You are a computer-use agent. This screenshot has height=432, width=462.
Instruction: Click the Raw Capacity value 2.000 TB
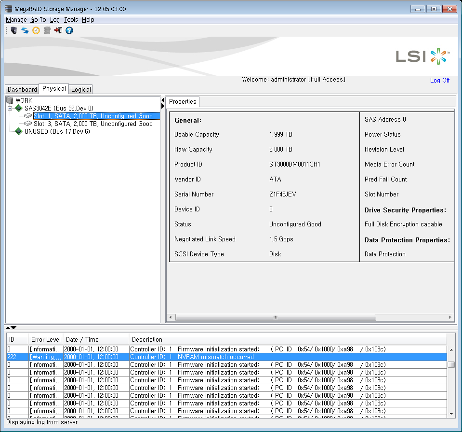(280, 149)
